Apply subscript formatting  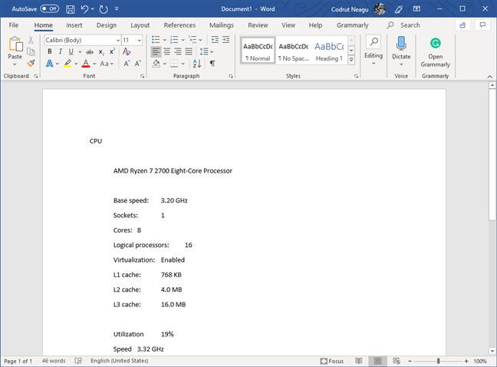point(101,52)
